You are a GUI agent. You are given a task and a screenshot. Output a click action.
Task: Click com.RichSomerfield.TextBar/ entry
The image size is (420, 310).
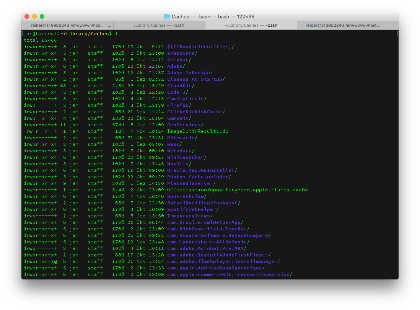click(x=208, y=229)
